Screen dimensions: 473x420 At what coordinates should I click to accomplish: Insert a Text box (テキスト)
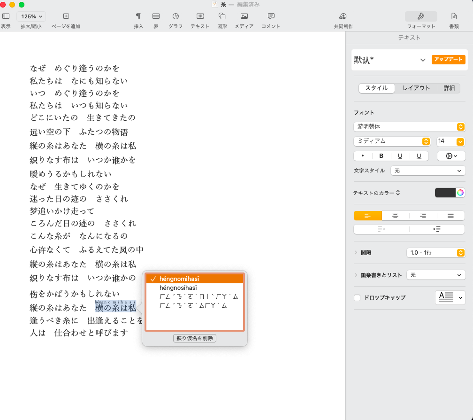[x=199, y=16]
